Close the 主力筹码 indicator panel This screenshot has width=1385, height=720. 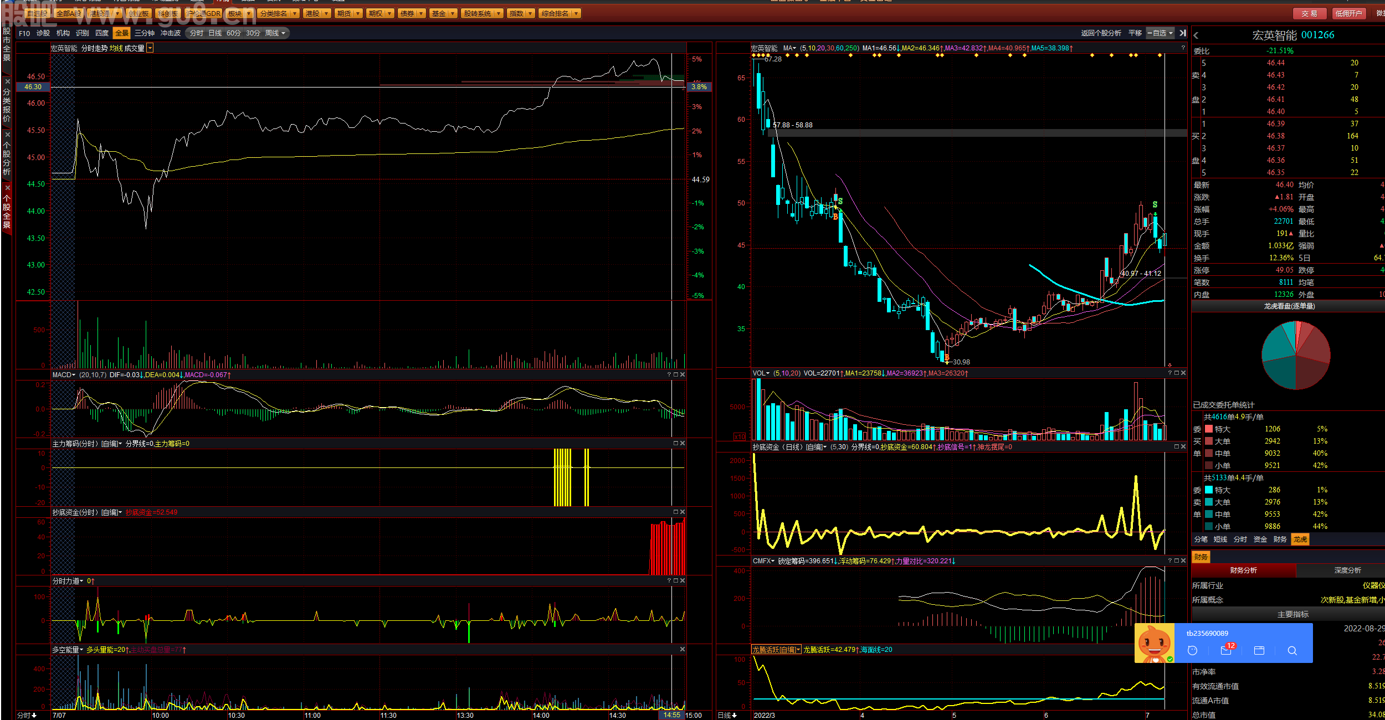683,444
